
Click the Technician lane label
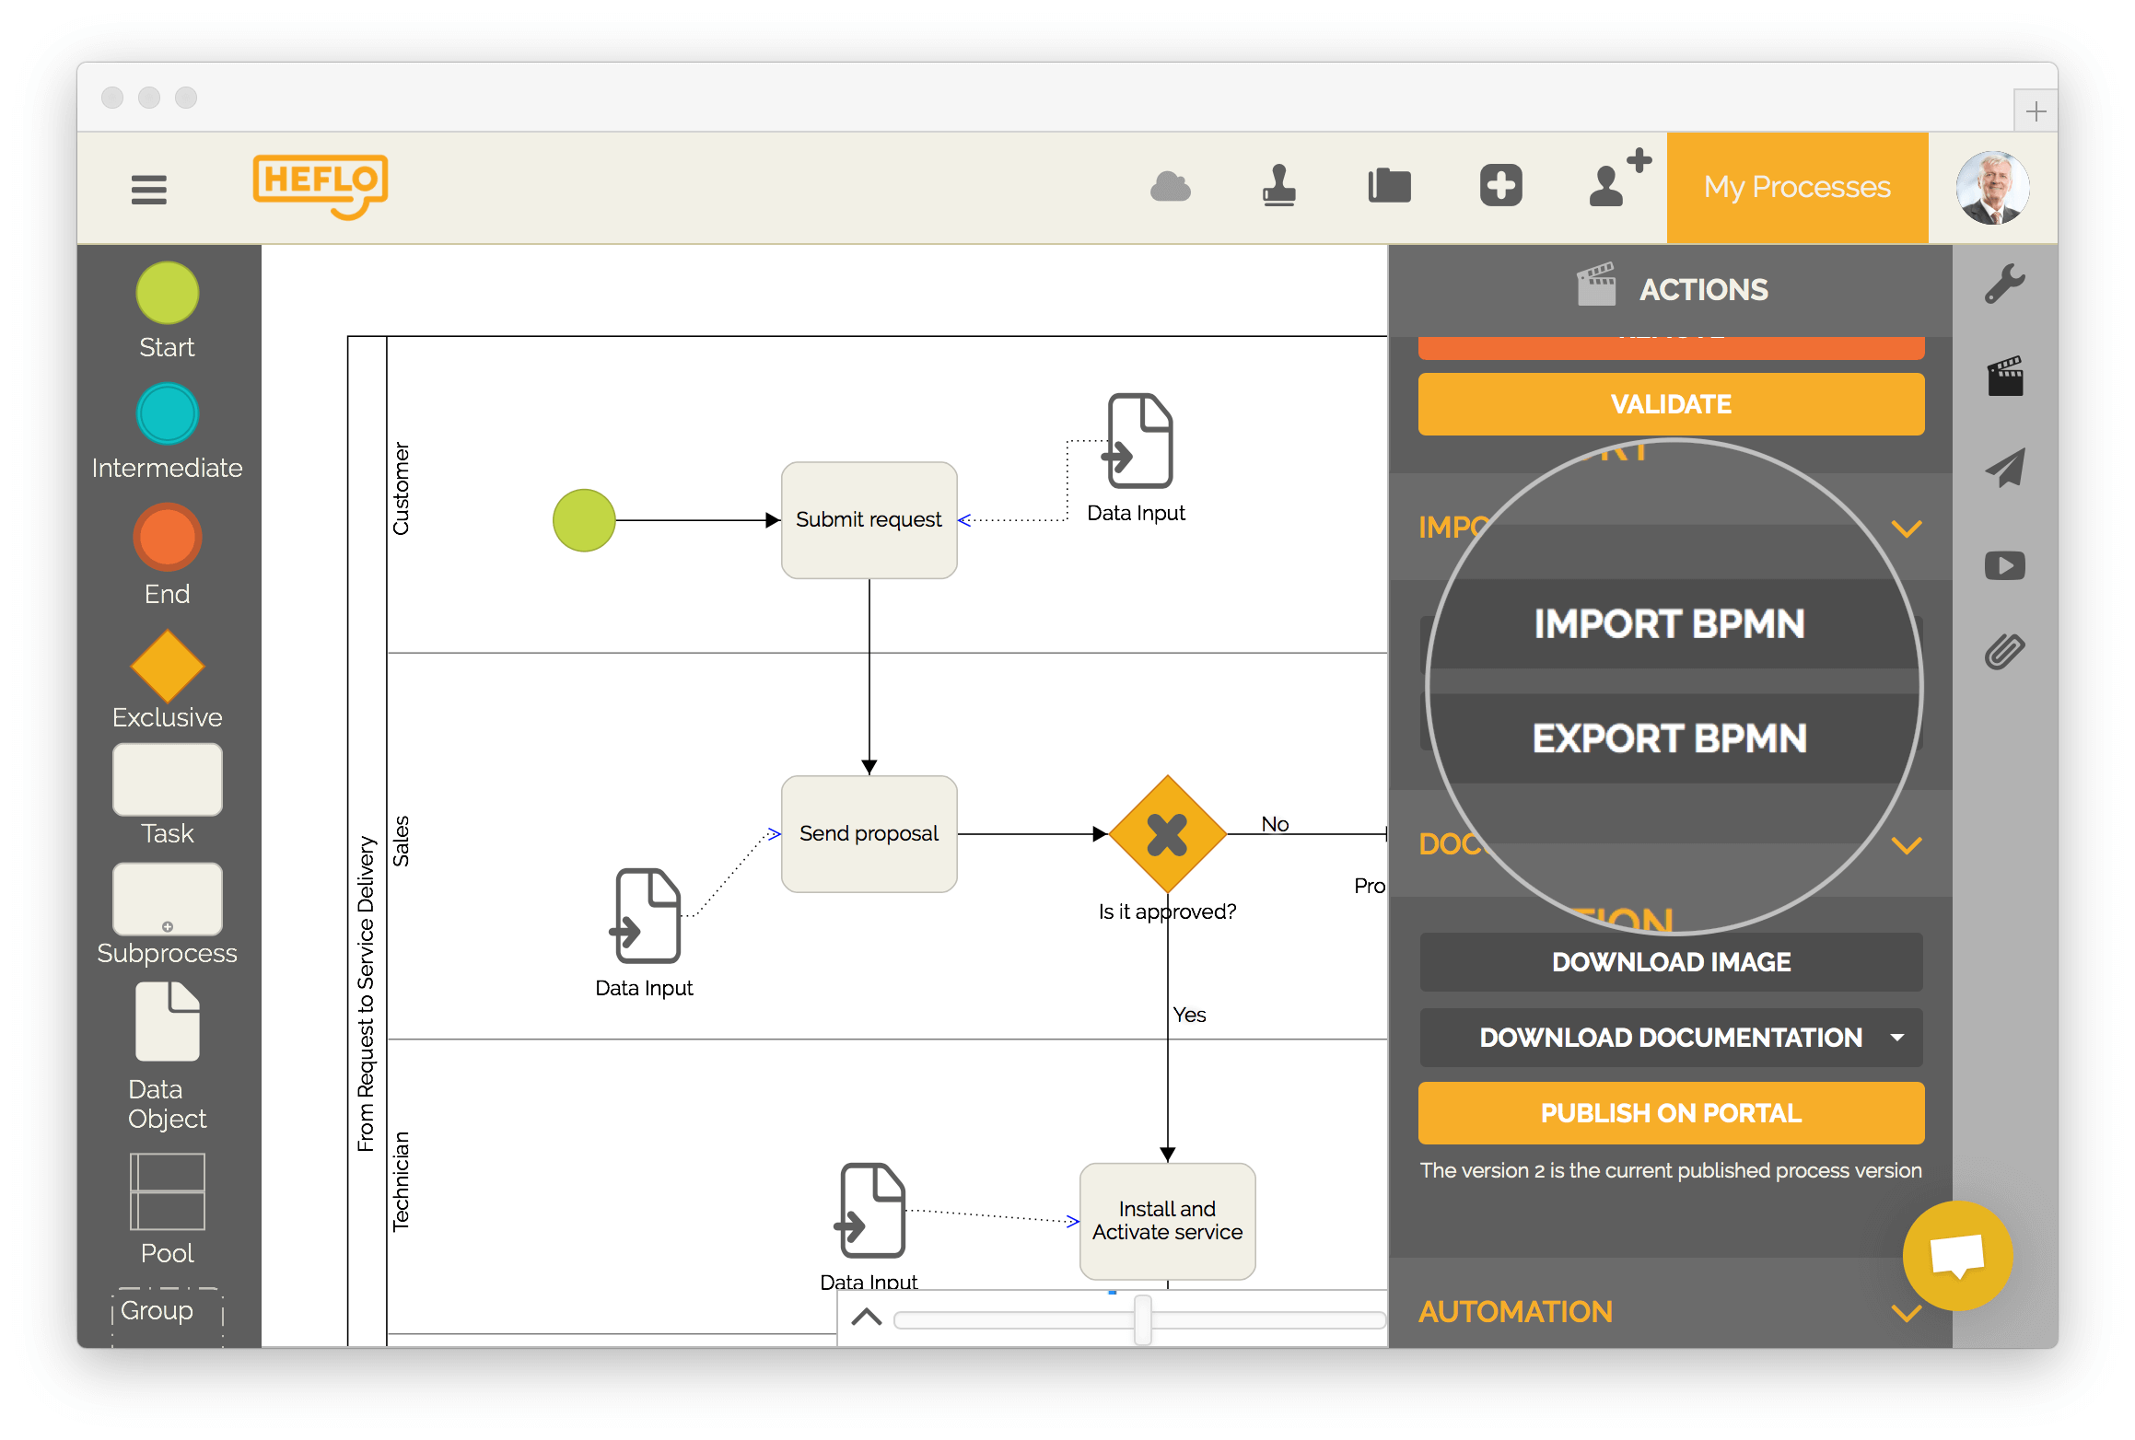coord(401,1181)
